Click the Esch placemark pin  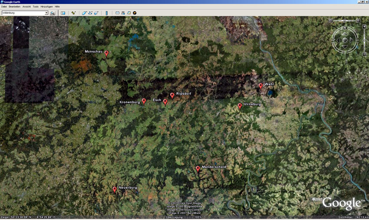coord(165,102)
